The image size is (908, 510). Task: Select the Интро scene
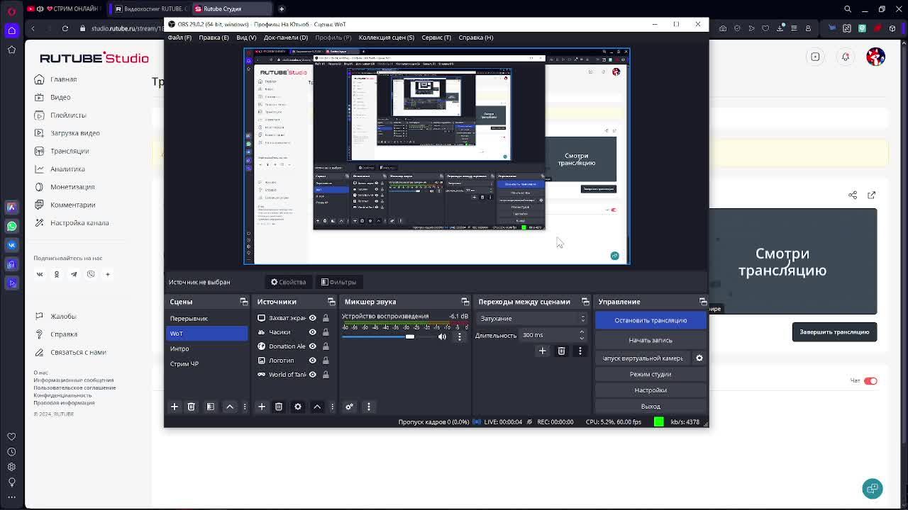pyautogui.click(x=206, y=348)
